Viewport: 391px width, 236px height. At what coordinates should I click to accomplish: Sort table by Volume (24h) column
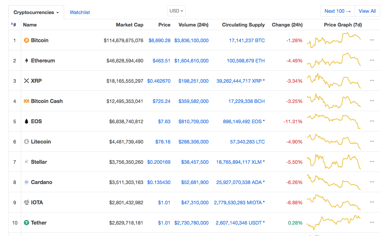pyautogui.click(x=193, y=25)
